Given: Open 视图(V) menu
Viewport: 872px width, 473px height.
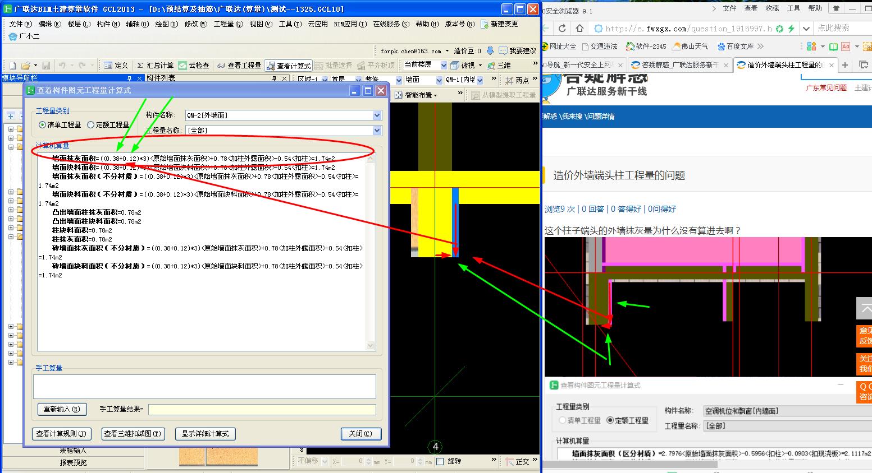Looking at the screenshot, I should [261, 24].
